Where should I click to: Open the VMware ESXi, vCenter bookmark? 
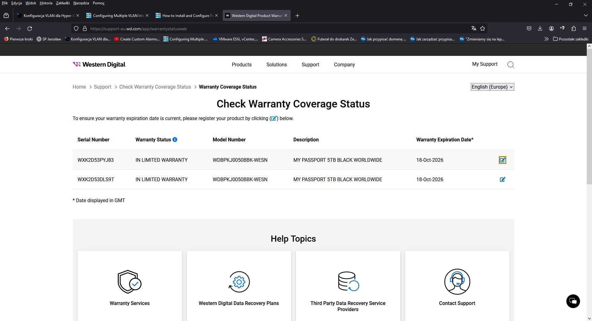coord(235,39)
